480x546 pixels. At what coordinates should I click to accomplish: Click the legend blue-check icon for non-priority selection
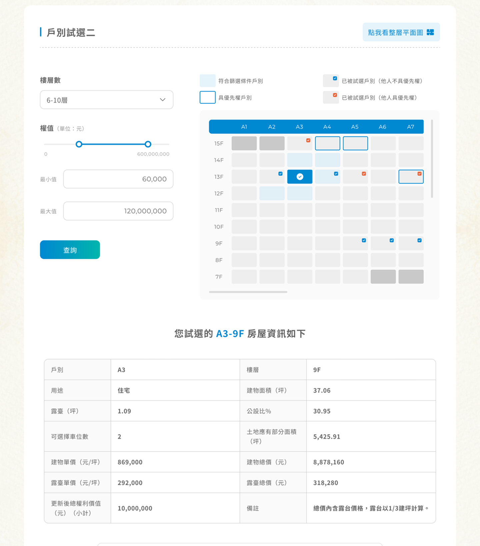(x=335, y=78)
